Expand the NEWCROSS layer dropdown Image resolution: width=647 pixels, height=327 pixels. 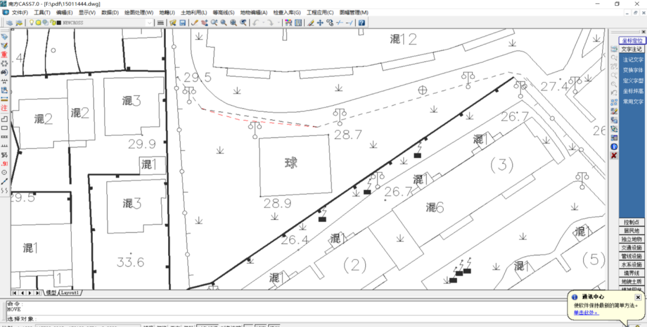149,23
